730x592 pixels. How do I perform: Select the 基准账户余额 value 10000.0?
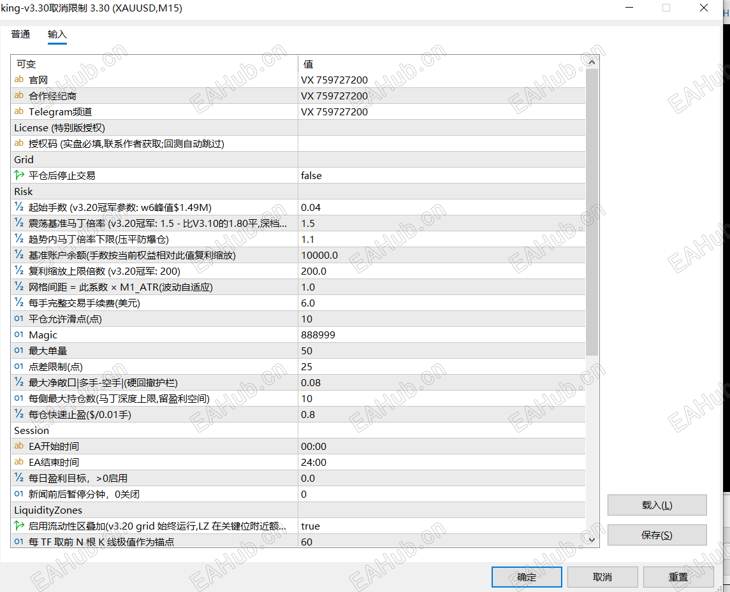441,255
